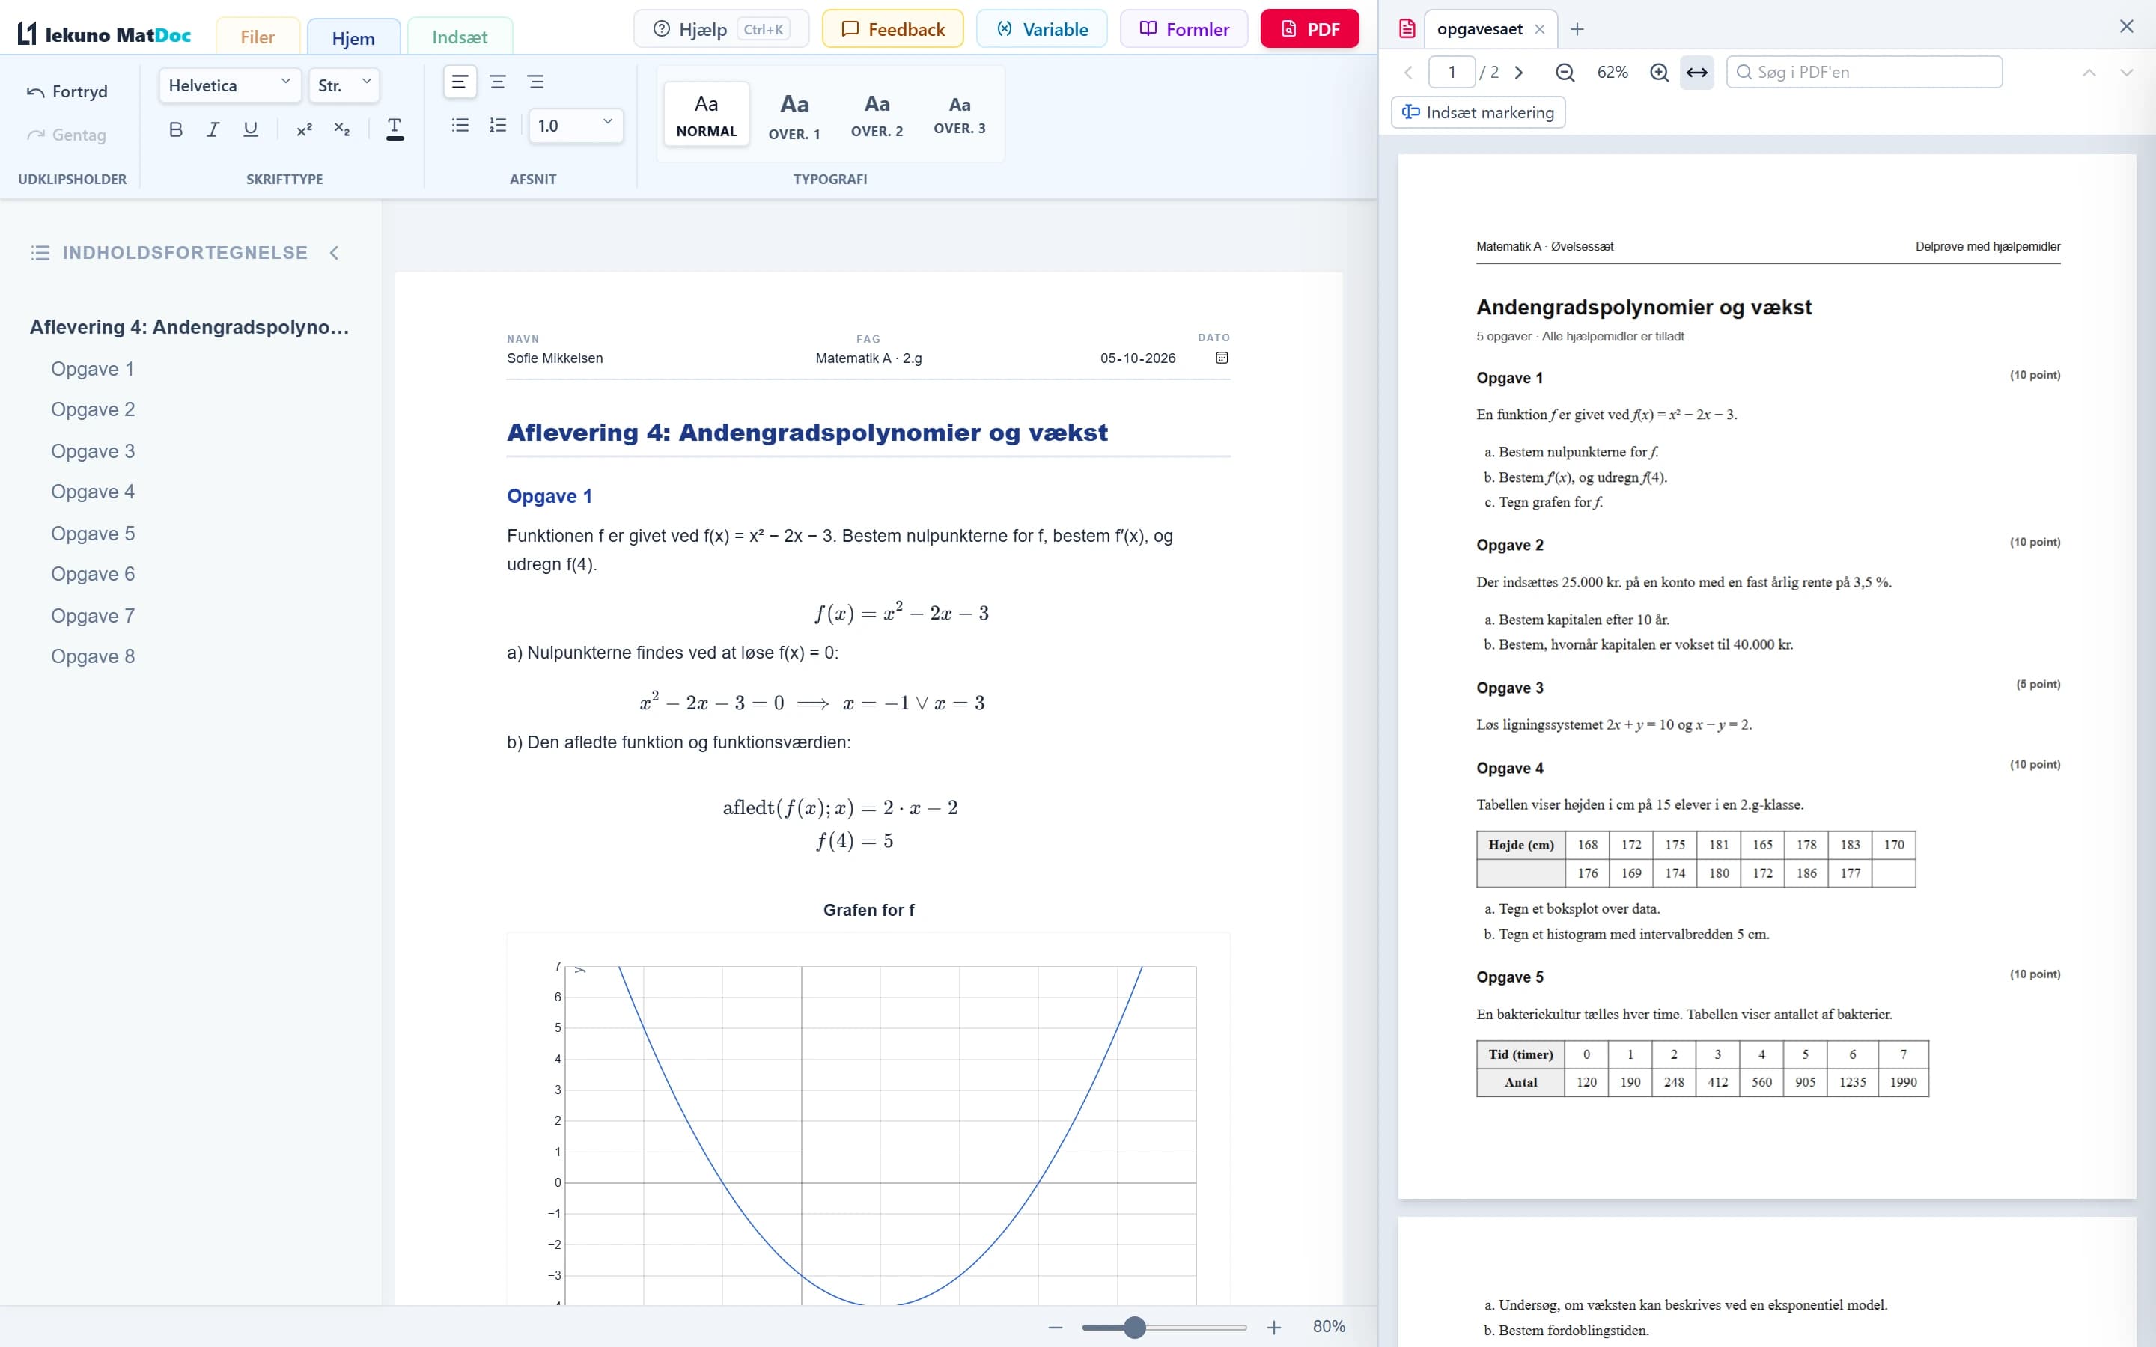The height and width of the screenshot is (1347, 2156).
Task: Open the text color tool
Action: coord(395,130)
